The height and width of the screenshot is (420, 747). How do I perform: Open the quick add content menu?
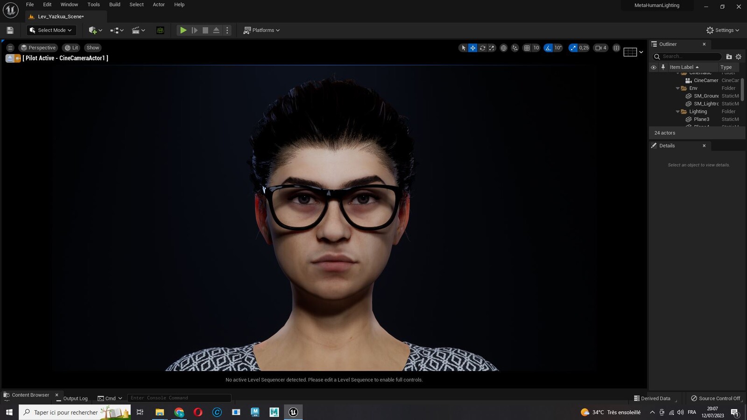click(95, 30)
